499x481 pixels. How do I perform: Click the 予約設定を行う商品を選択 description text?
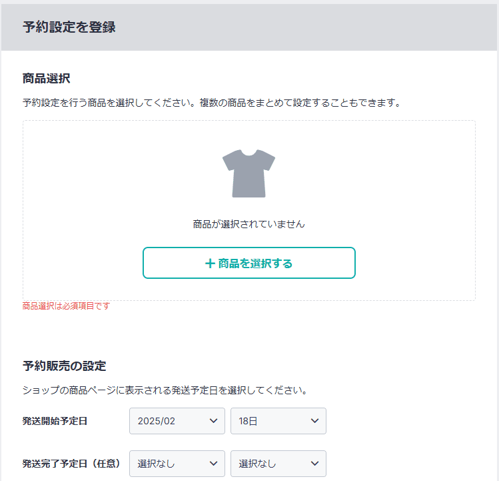point(211,103)
